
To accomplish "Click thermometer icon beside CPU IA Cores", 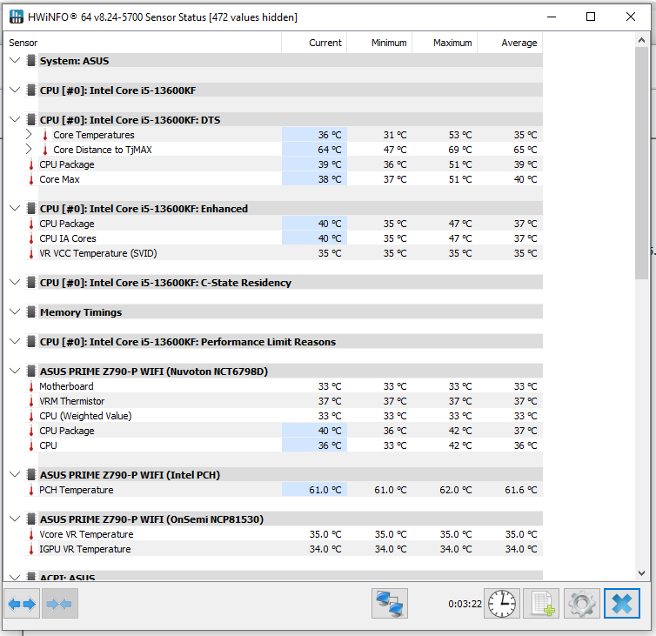I will pyautogui.click(x=31, y=238).
